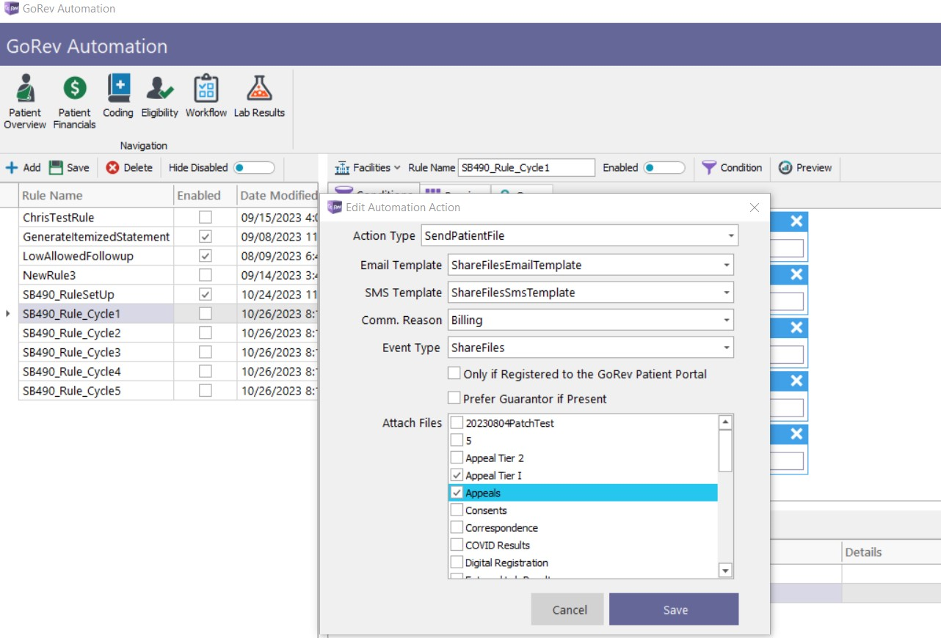Remove the second condition with its X
941x638 pixels.
796,274
